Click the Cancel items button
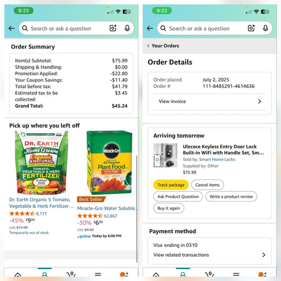The height and width of the screenshot is (281, 281). coord(207,185)
